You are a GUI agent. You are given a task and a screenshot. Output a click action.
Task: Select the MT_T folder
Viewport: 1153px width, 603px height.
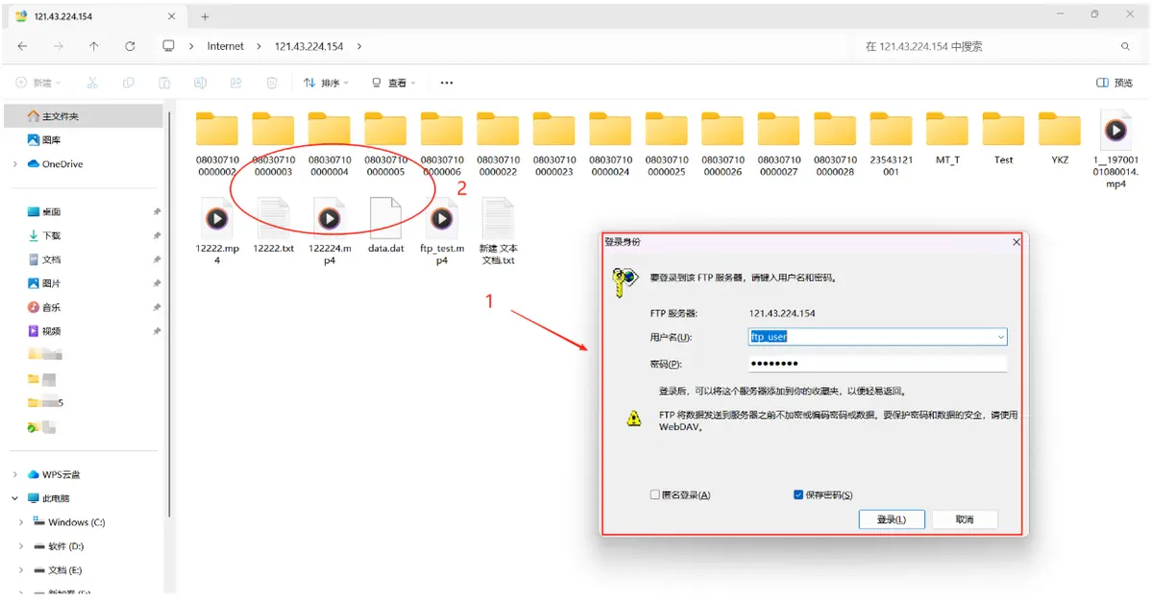[x=947, y=138]
